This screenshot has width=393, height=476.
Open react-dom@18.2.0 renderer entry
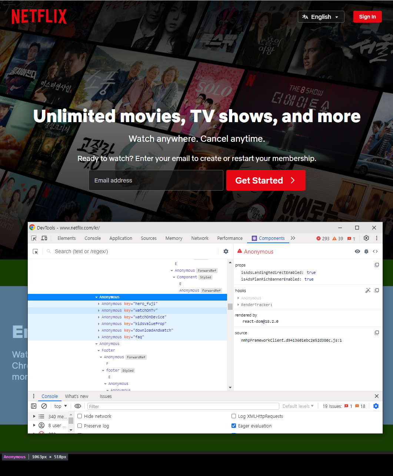coord(260,322)
